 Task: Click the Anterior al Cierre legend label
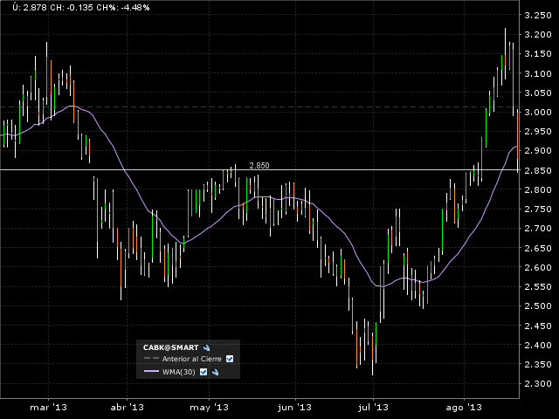192,359
